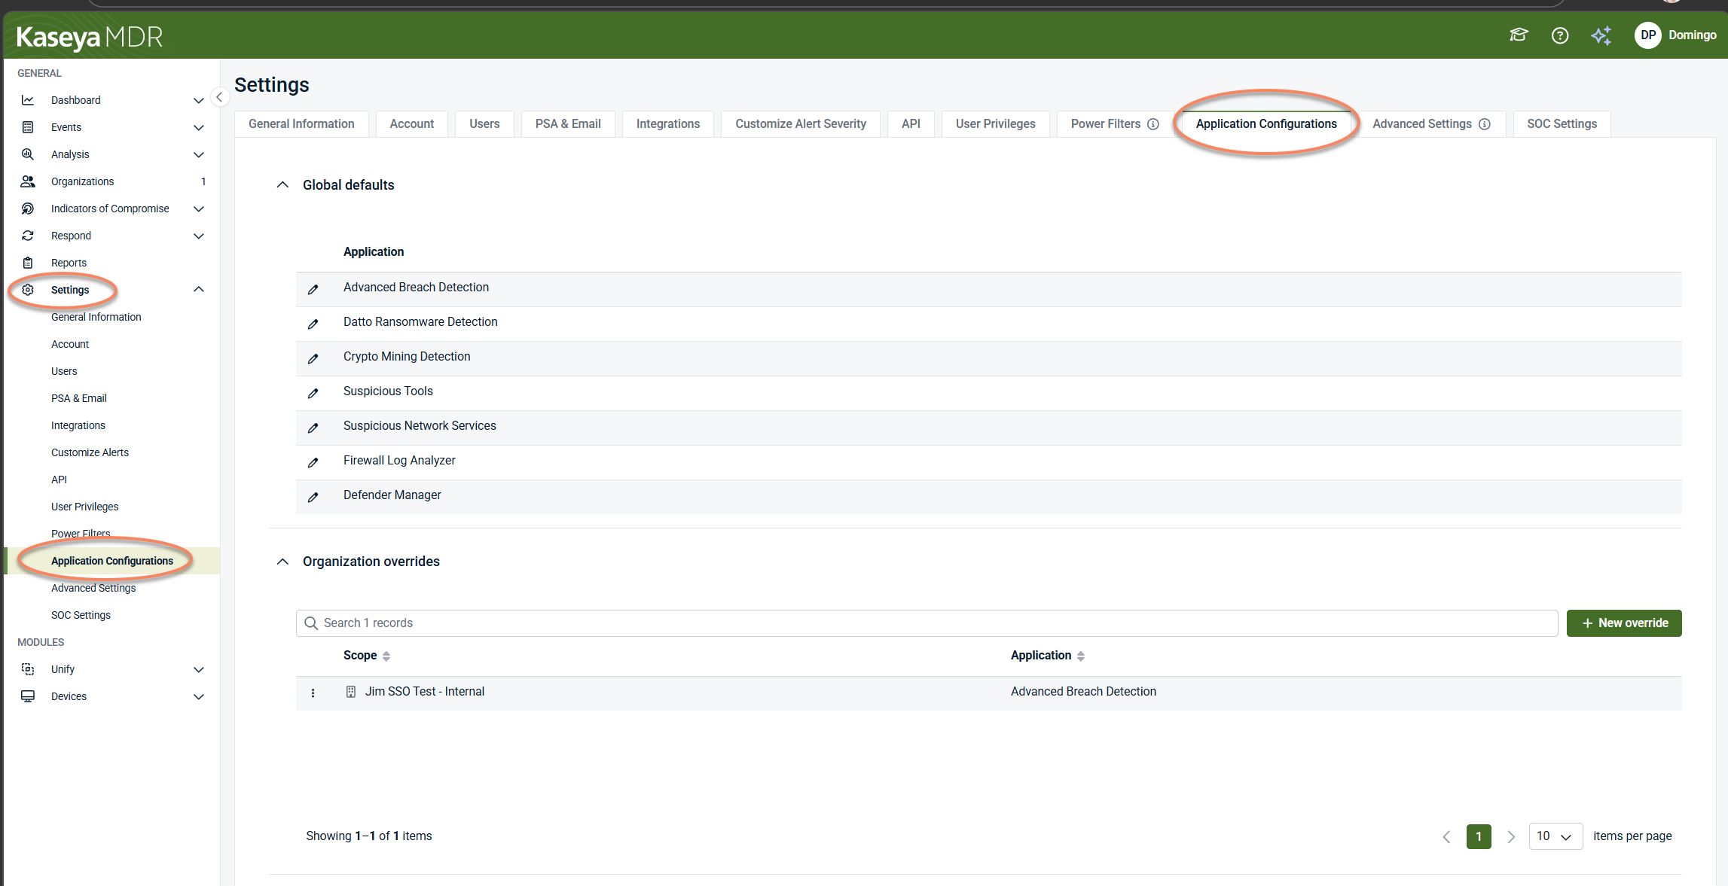Screen dimensions: 1728x886
Task: Edit Crypto Mining Detection configuration
Action: 313,358
